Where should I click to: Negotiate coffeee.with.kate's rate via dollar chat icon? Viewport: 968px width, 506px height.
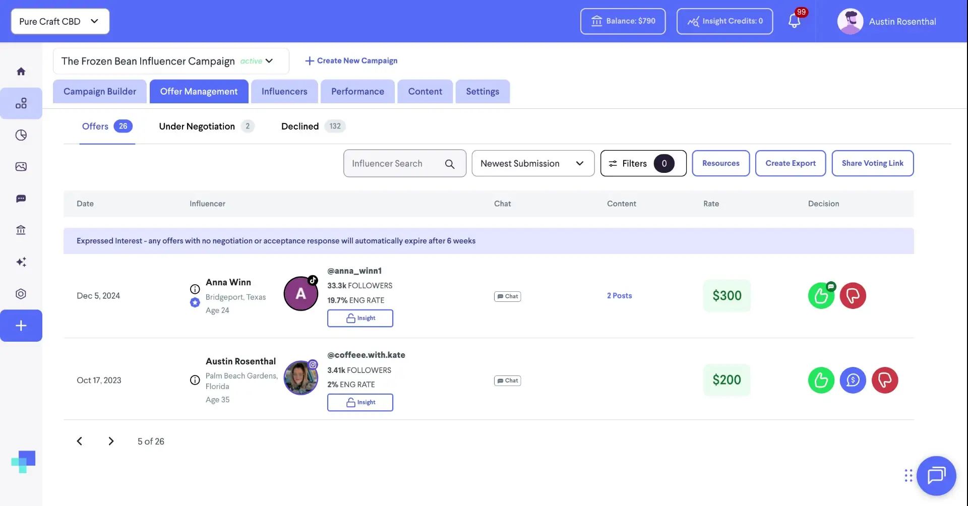click(x=853, y=380)
